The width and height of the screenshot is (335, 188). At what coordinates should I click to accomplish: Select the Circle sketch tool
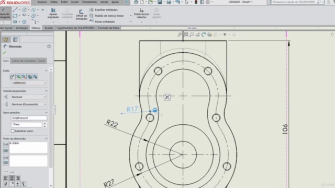coord(24,10)
